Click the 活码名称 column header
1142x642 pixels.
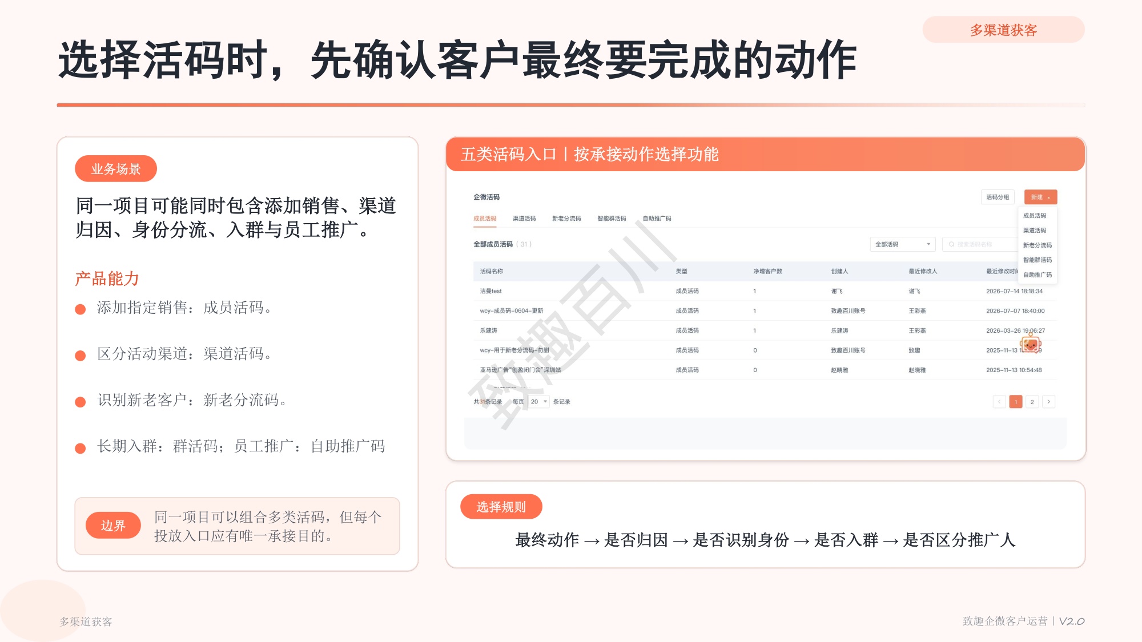(x=492, y=272)
